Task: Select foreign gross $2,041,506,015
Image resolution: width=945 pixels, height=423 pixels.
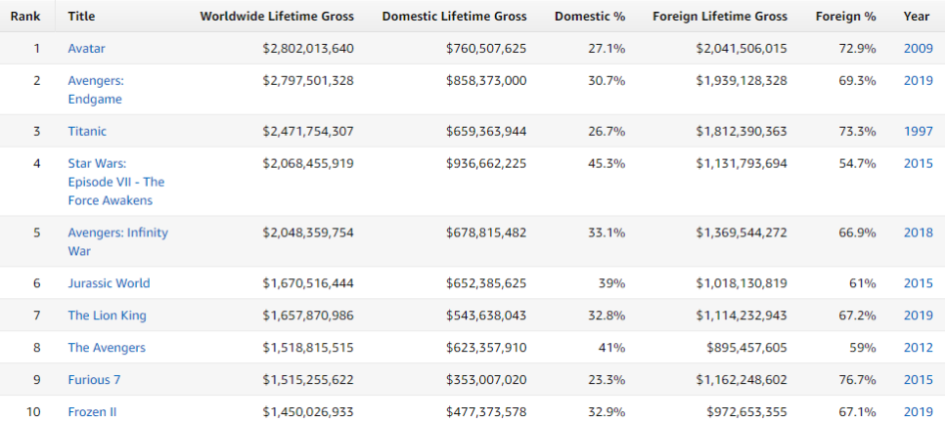Action: (742, 49)
